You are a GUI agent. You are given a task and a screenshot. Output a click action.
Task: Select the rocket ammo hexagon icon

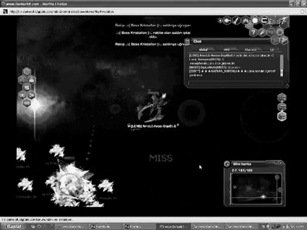point(237,20)
